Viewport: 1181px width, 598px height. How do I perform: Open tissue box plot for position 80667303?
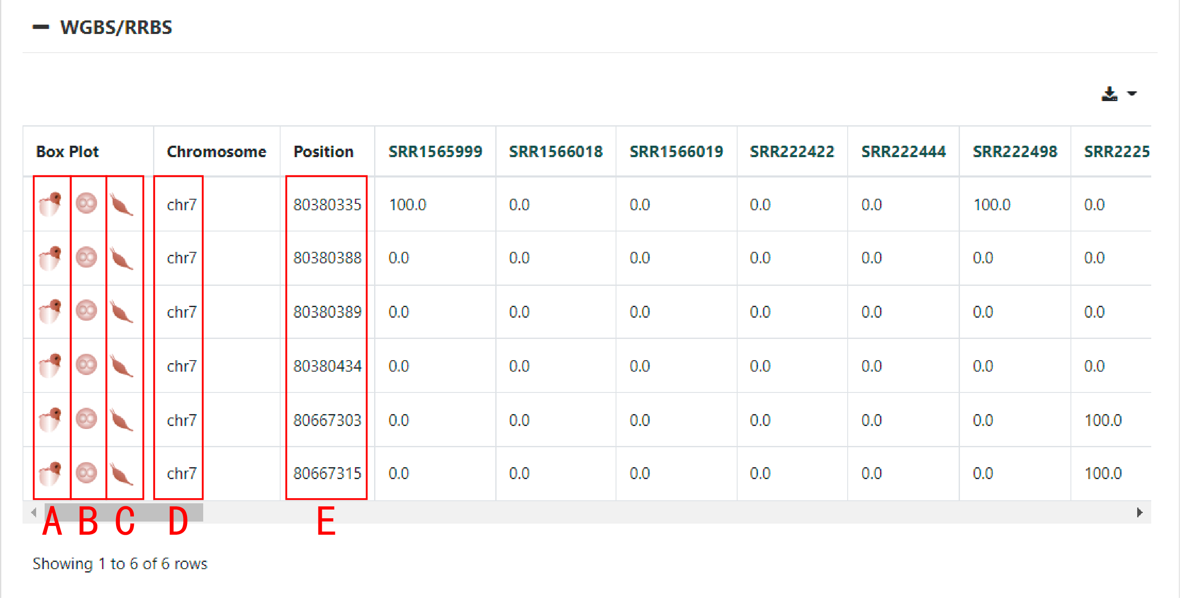(x=51, y=420)
